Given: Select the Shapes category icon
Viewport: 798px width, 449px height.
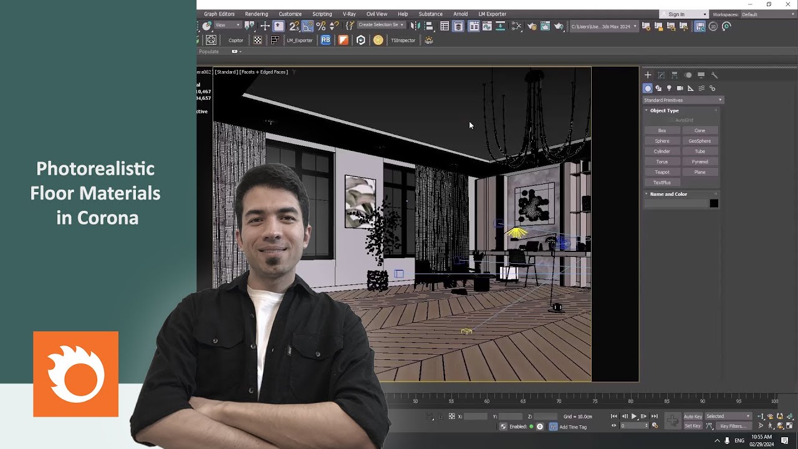Looking at the screenshot, I should pyautogui.click(x=658, y=89).
